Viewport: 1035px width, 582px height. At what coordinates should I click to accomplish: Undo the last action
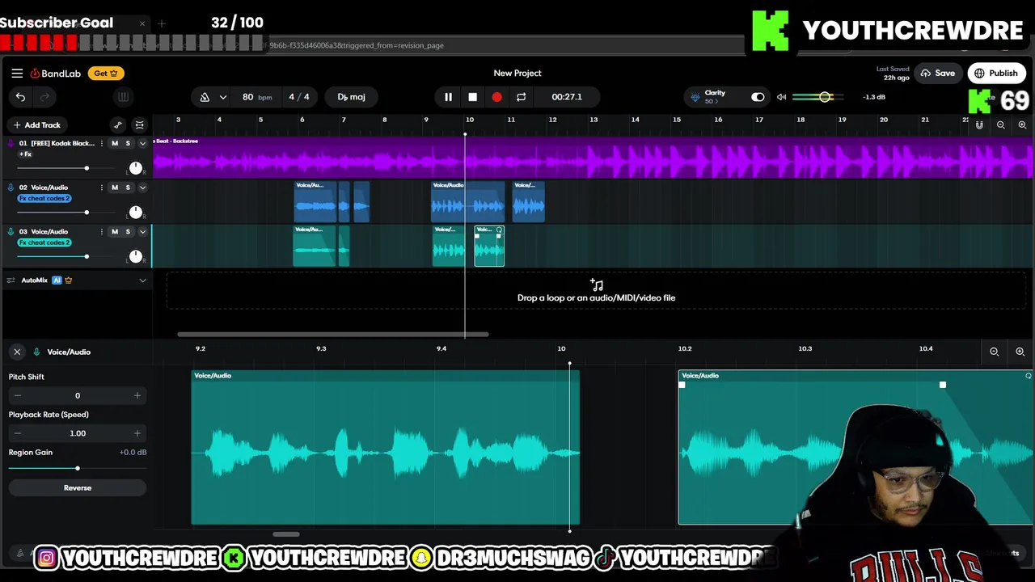(20, 97)
